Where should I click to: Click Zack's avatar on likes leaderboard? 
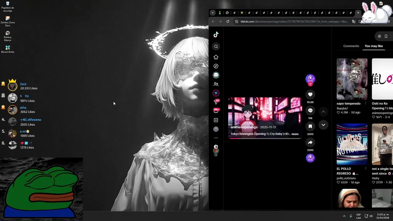click(x=12, y=86)
